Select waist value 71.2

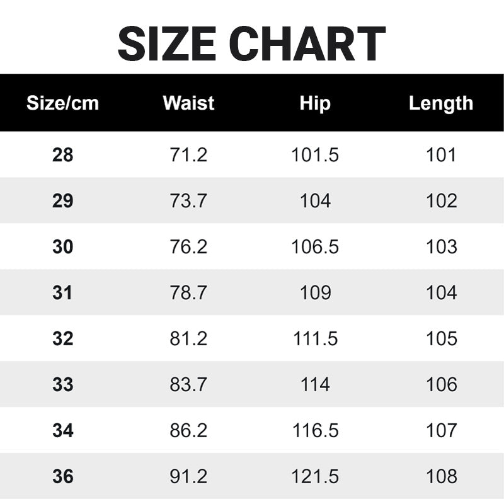click(x=188, y=154)
